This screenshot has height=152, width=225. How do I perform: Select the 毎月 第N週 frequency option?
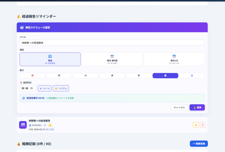click(x=112, y=59)
